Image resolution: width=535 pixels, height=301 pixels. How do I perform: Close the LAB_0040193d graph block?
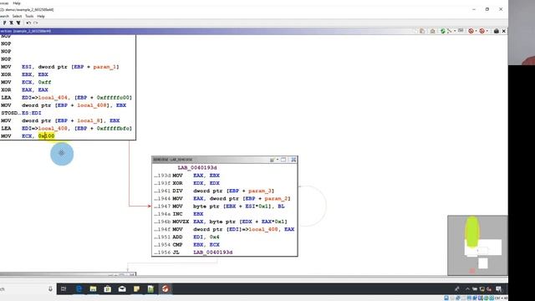tap(293, 160)
